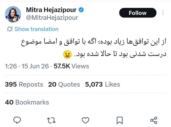Screen dimensions: 171x127
Task: Like the post with heart icon
Action: pyautogui.click(x=85, y=120)
